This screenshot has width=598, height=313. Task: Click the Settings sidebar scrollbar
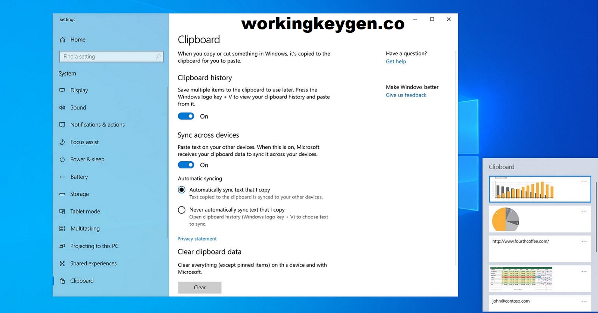[167, 162]
